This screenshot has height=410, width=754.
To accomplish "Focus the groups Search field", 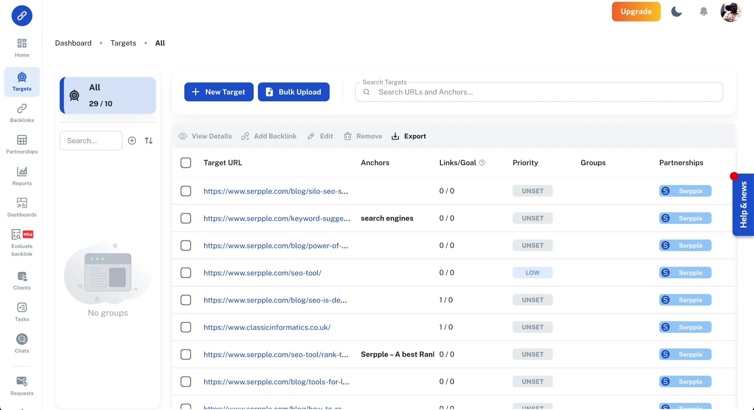I will pos(91,141).
